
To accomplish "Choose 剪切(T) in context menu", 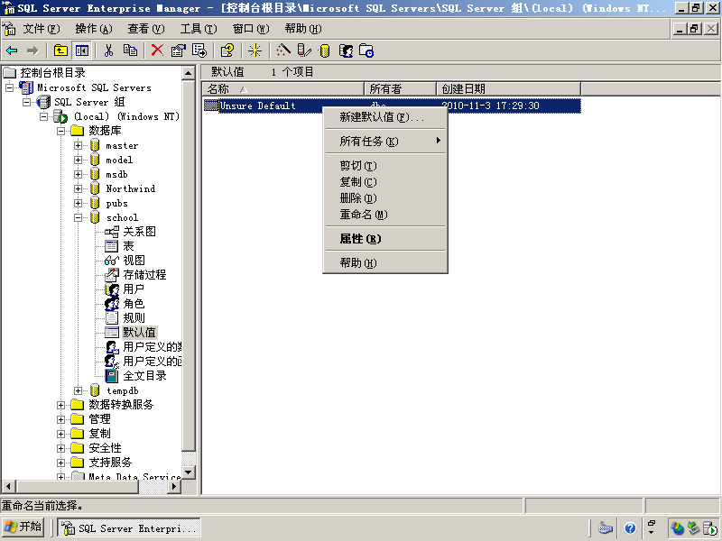I will click(x=385, y=166).
